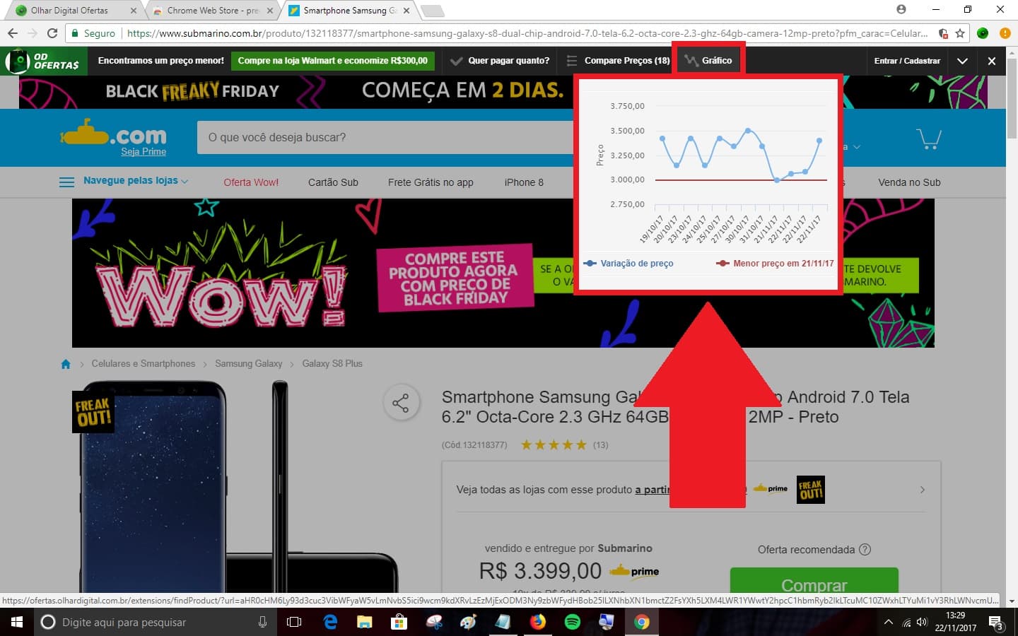Viewport: 1018px width, 636px height.
Task: Go back in browser history
Action: point(13,33)
